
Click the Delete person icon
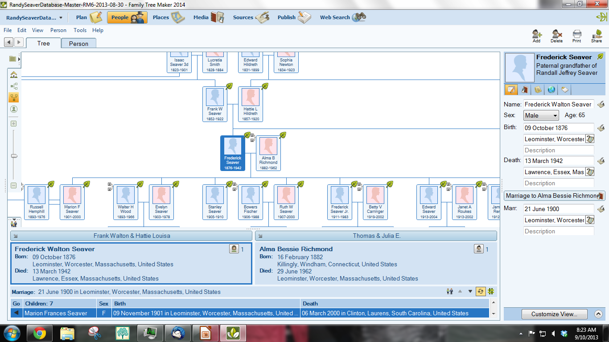click(x=556, y=36)
